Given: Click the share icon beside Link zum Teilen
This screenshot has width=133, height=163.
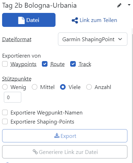Looking at the screenshot, I should click(75, 20).
